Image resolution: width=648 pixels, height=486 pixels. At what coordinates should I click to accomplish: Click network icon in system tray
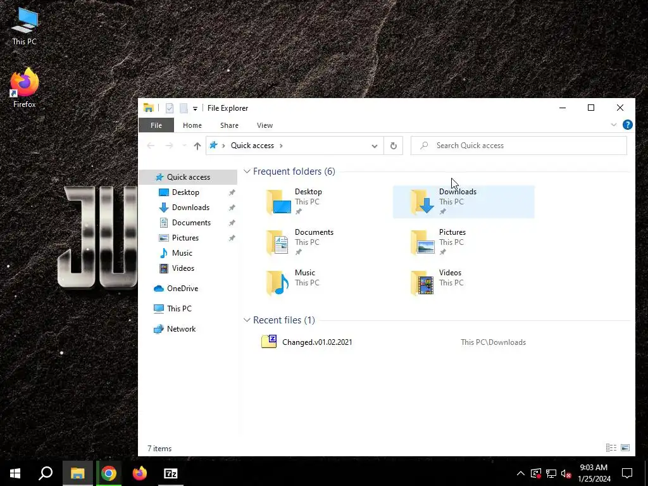click(551, 473)
